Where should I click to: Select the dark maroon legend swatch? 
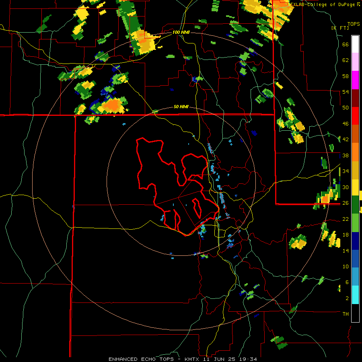(x=355, y=98)
